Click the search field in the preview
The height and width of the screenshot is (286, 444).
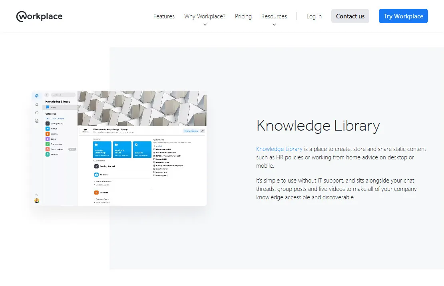(64, 95)
